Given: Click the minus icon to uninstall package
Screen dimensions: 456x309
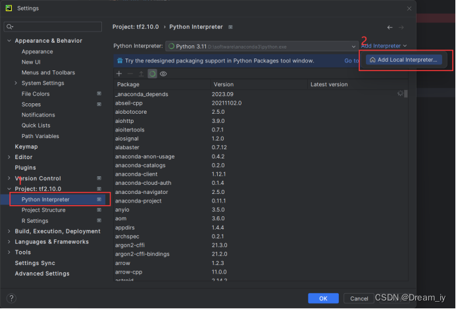Looking at the screenshot, I should point(130,74).
